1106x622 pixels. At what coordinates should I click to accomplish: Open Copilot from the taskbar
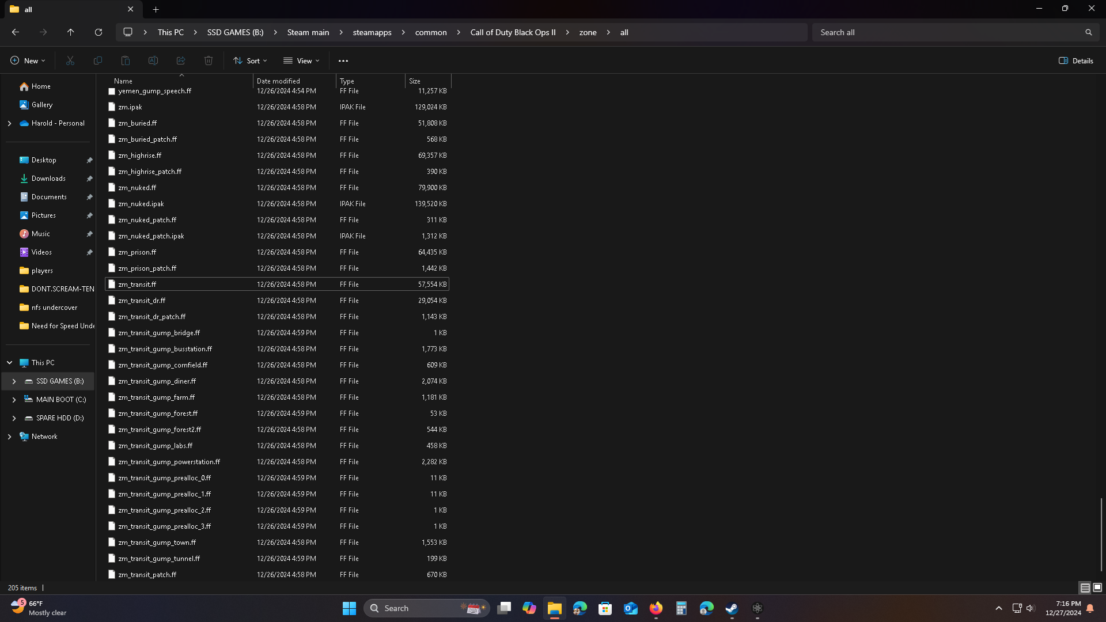[x=529, y=608]
